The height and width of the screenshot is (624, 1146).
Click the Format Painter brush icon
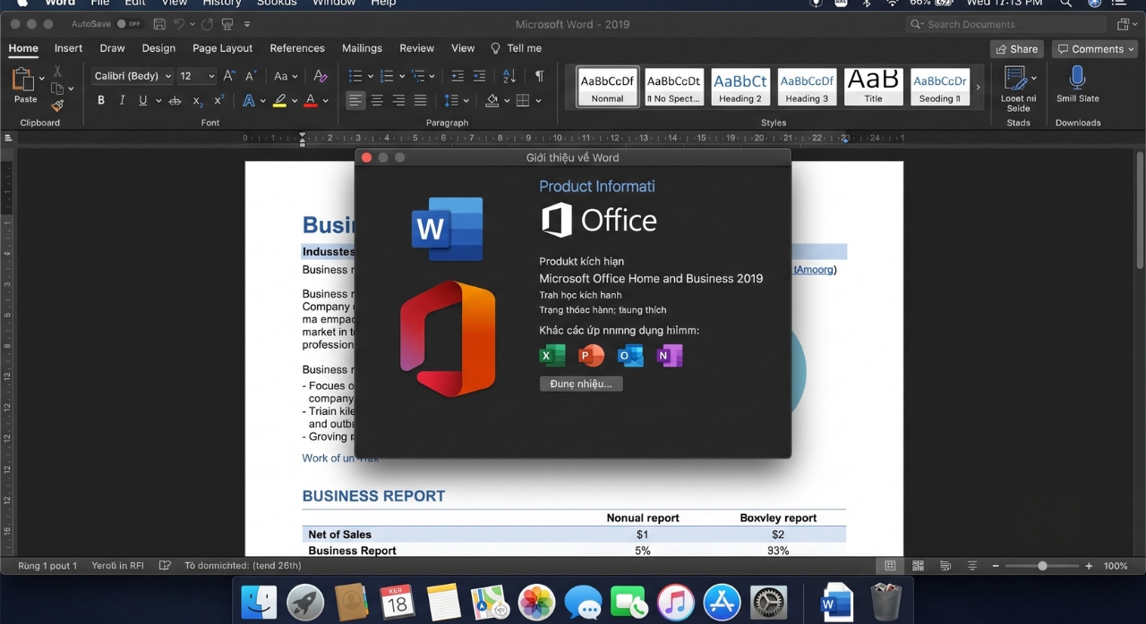[57, 105]
